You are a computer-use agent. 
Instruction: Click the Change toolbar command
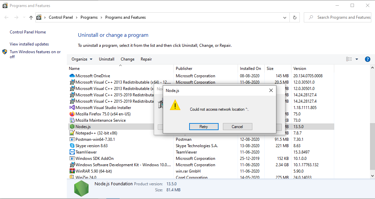(x=127, y=59)
